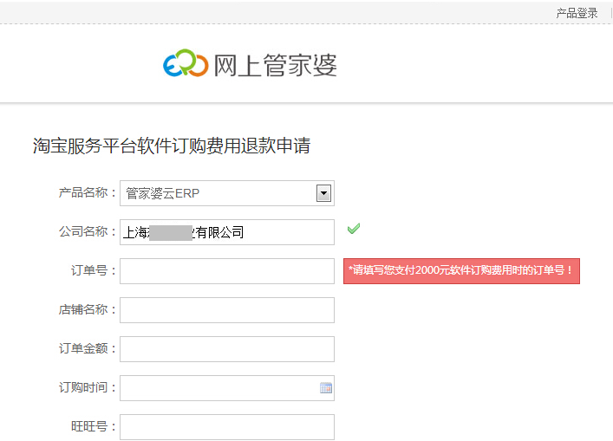Click the 淘宝服务平台软件订购费用退款申请 heading
The width and height of the screenshot is (613, 441).
click(x=172, y=146)
